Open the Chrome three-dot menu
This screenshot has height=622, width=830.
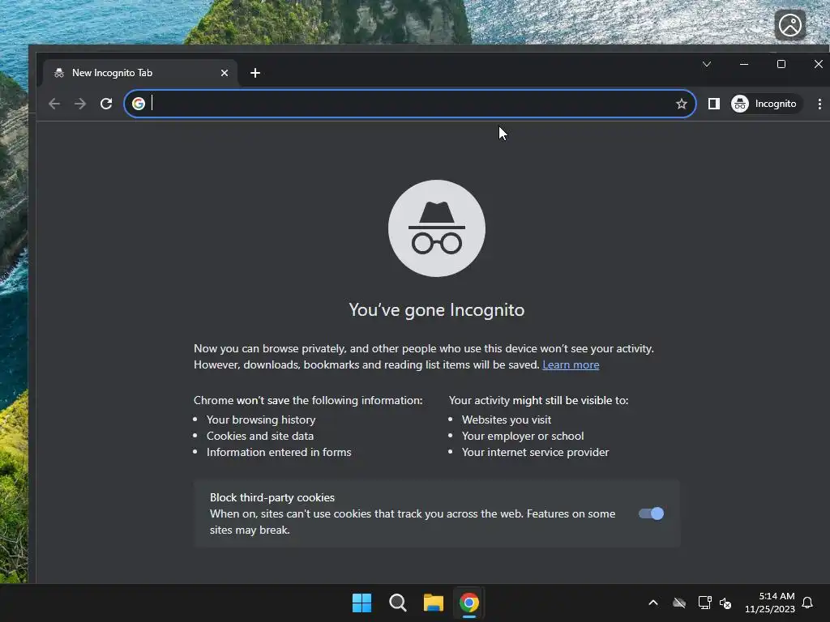coord(819,104)
